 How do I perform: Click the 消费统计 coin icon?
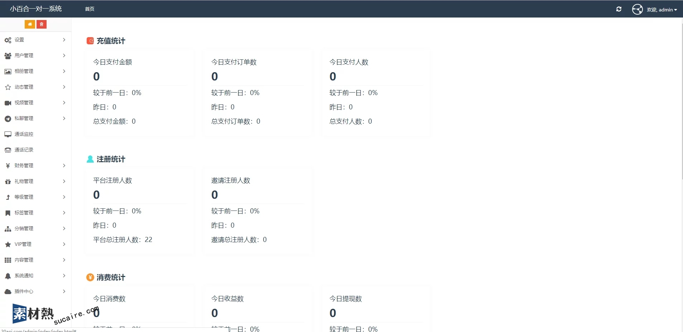tap(90, 277)
